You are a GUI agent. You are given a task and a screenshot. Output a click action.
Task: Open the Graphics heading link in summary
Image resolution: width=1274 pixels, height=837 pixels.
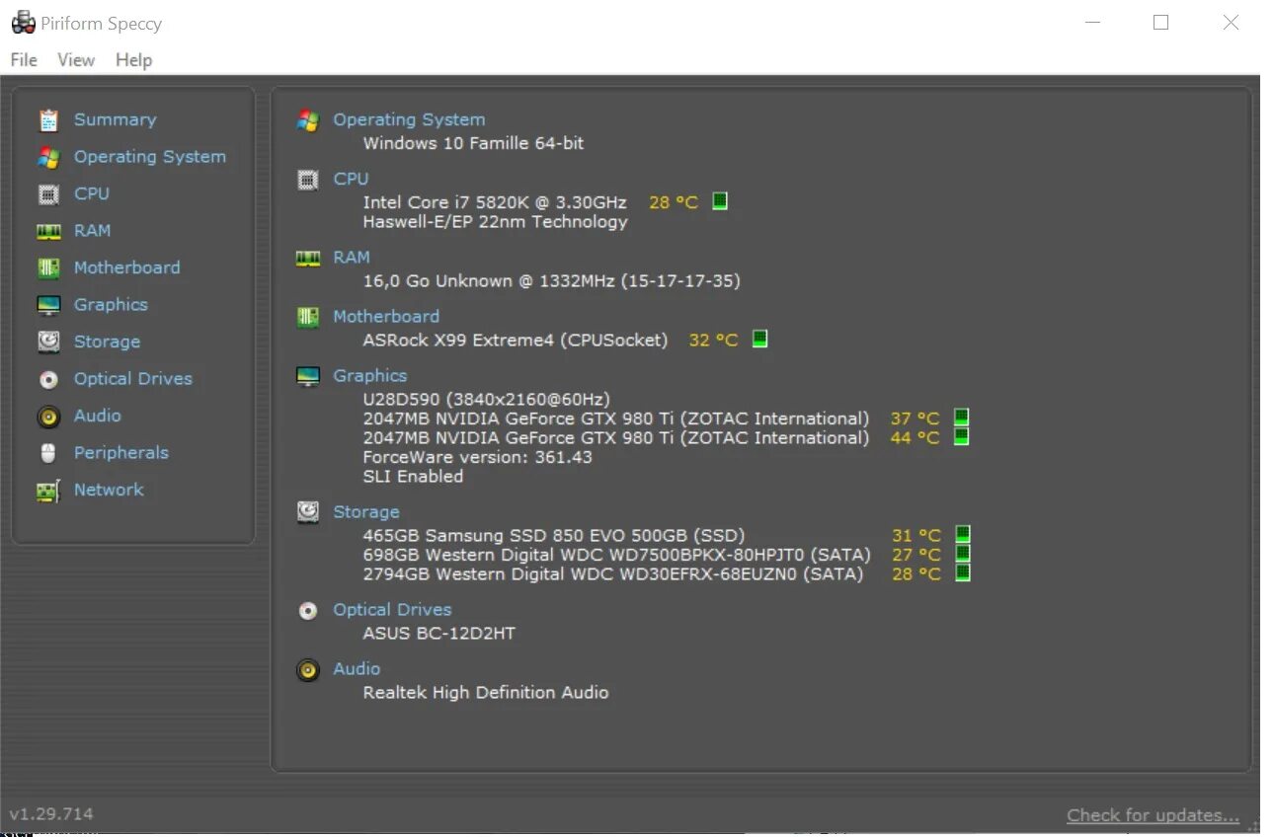pos(370,376)
